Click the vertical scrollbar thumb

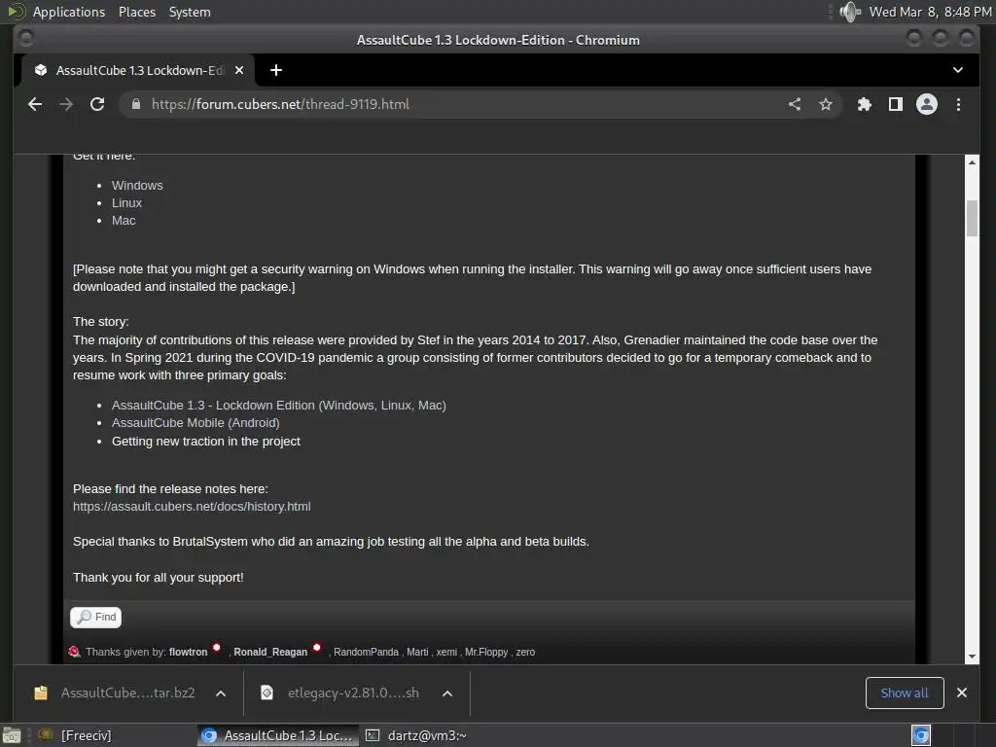(972, 219)
